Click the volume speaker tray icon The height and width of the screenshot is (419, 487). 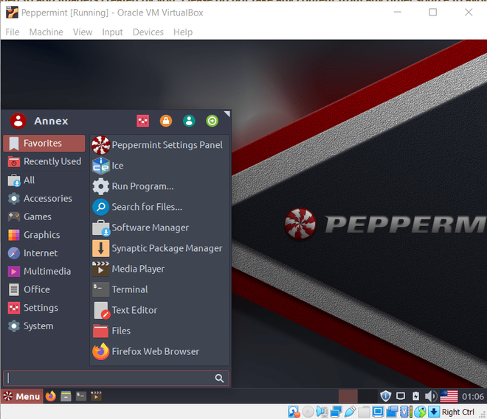tap(431, 396)
